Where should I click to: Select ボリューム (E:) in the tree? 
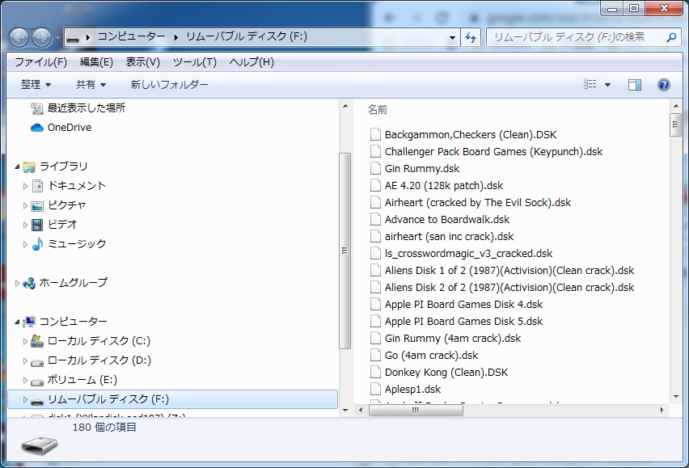pos(82,380)
